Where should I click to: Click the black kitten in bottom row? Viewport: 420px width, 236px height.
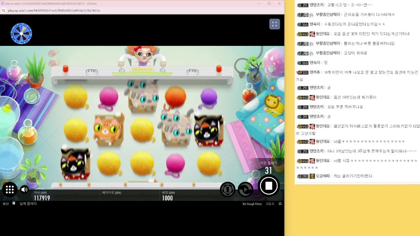[x=75, y=163]
